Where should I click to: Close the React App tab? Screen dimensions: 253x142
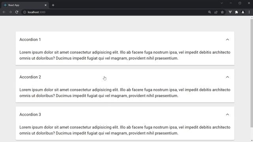(45, 5)
